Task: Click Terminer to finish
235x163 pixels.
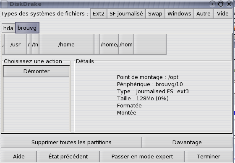Action: pyautogui.click(x=209, y=157)
